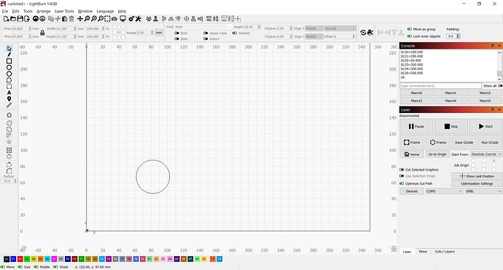Select the Ellipse drawing tool
Viewport: 503px width, 270px height.
(x=9, y=67)
